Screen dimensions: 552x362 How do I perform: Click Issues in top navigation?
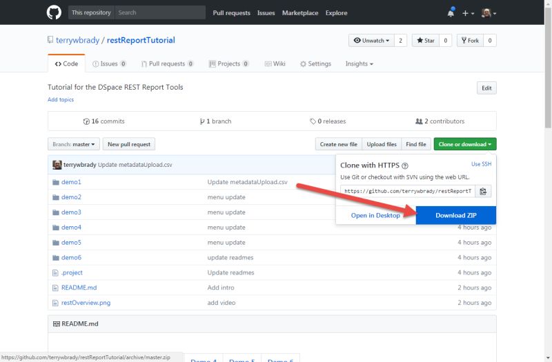[x=266, y=13]
